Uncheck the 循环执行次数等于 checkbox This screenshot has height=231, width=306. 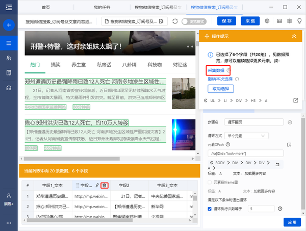click(x=210, y=209)
